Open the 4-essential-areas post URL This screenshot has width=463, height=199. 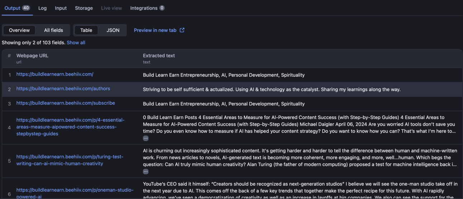click(70, 127)
